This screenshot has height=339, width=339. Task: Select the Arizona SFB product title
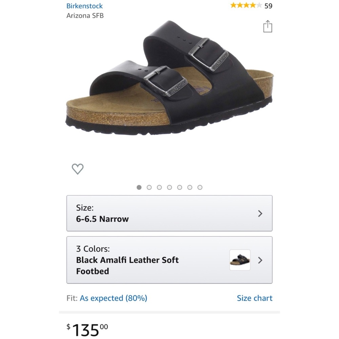pos(85,15)
